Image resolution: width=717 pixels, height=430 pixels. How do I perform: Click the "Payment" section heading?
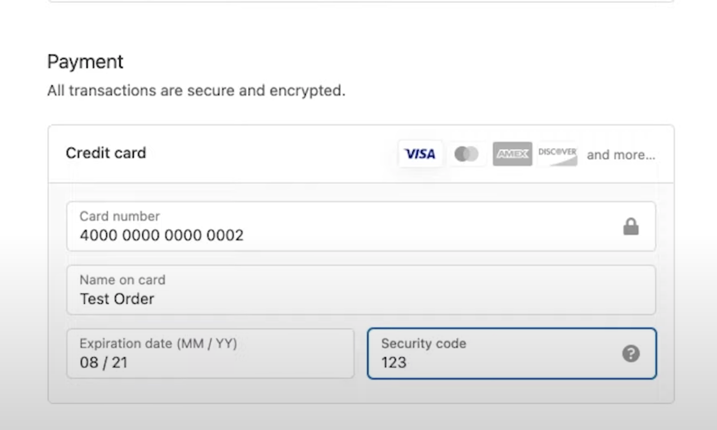(x=85, y=62)
